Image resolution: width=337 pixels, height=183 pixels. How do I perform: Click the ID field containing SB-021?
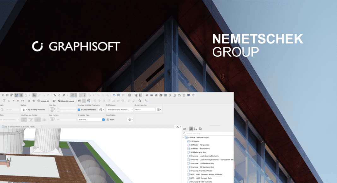145,109
